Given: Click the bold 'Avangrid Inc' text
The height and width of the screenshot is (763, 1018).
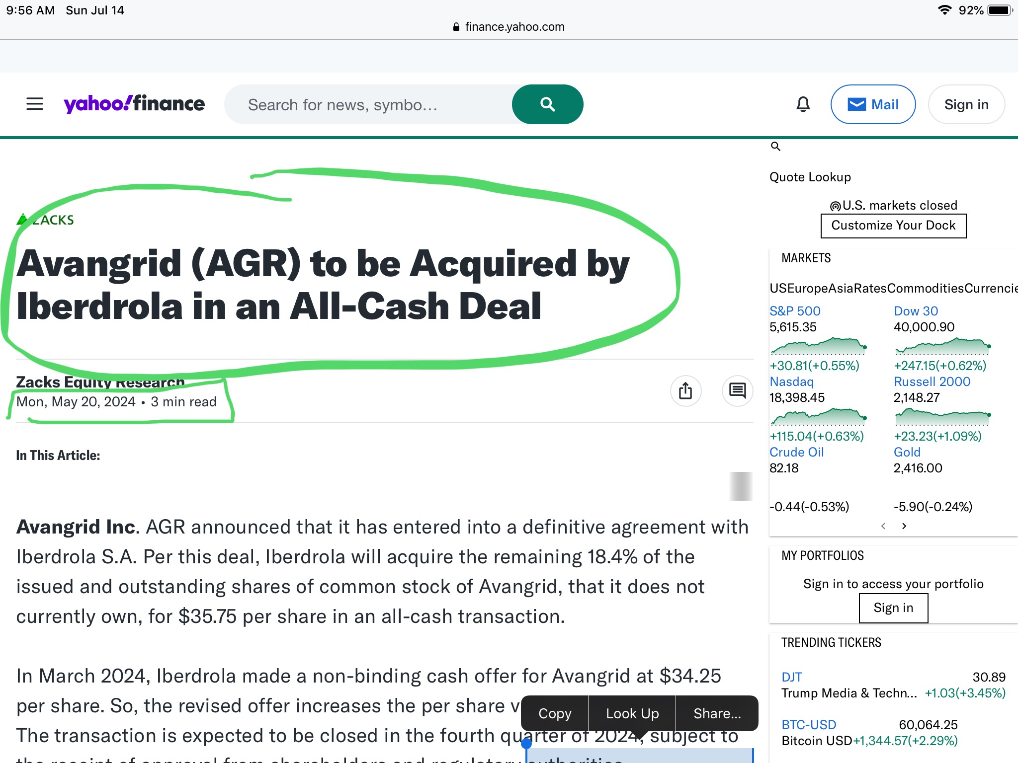Looking at the screenshot, I should 76,527.
